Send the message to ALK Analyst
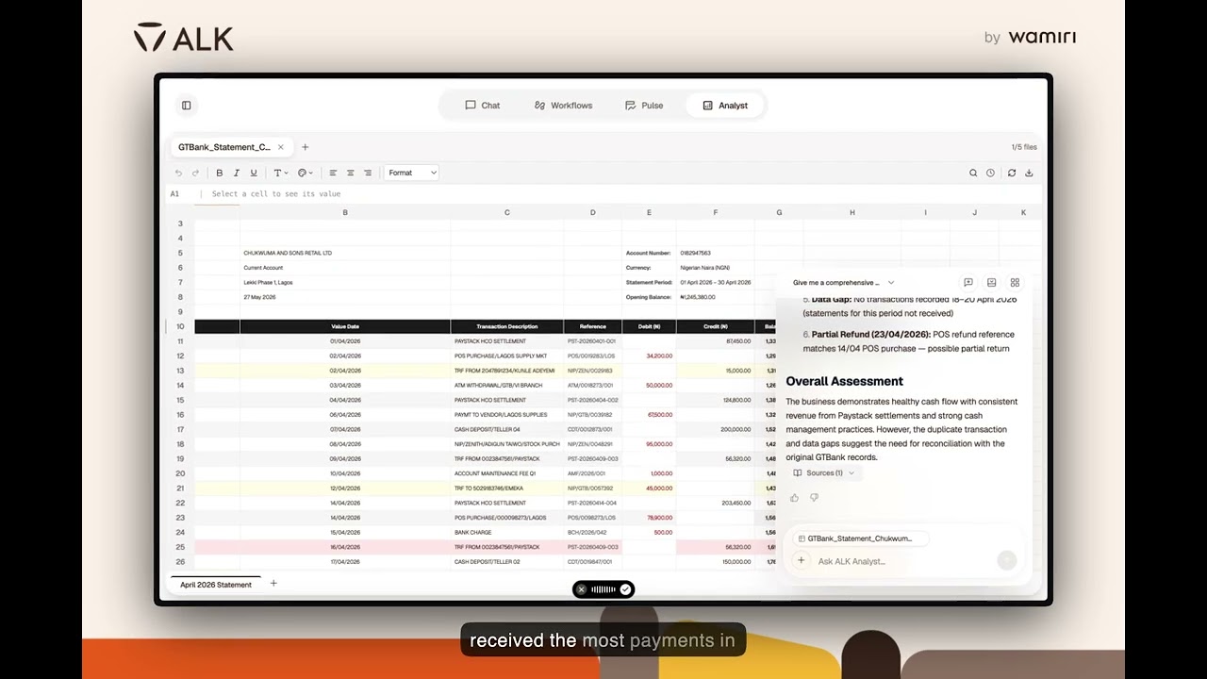 (x=1006, y=561)
